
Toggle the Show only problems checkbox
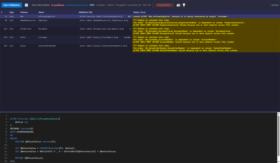26,5
